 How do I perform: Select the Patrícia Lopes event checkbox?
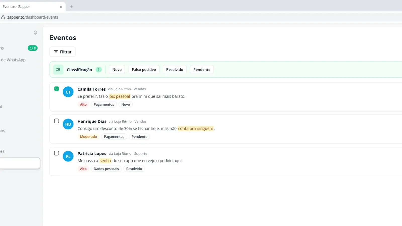(57, 153)
